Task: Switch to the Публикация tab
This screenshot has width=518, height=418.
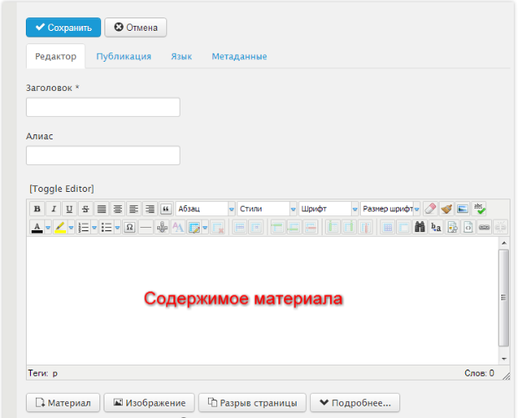Action: pyautogui.click(x=124, y=57)
